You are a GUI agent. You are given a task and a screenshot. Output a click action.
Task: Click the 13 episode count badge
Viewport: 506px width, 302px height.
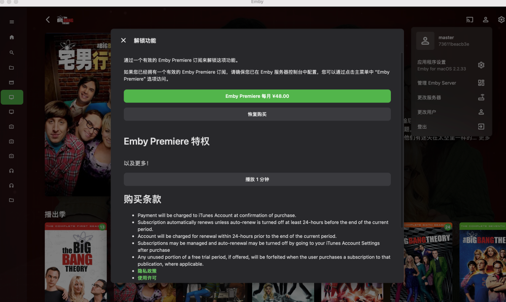coord(102,227)
